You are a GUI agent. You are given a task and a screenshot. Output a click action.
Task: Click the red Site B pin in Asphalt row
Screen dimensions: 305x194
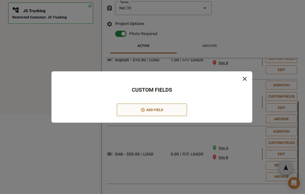point(214,63)
